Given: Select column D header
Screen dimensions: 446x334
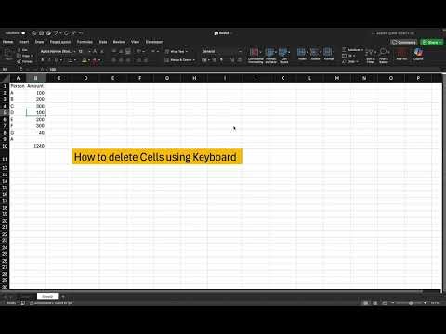Looking at the screenshot, I should [x=85, y=78].
